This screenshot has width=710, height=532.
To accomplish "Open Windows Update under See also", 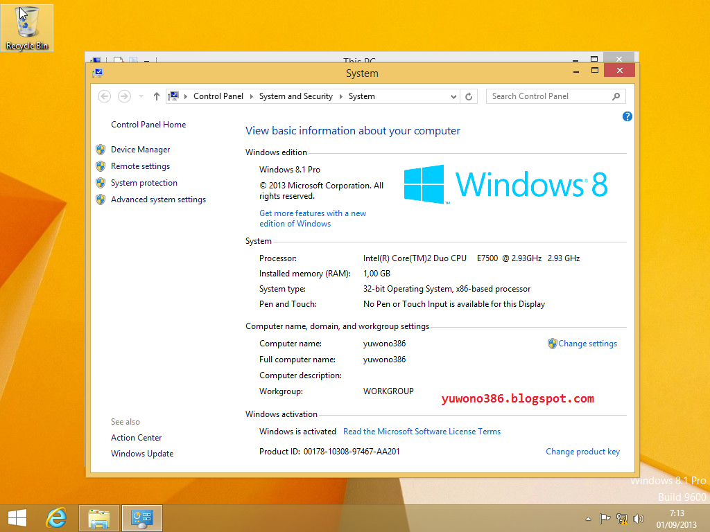I will [x=142, y=454].
